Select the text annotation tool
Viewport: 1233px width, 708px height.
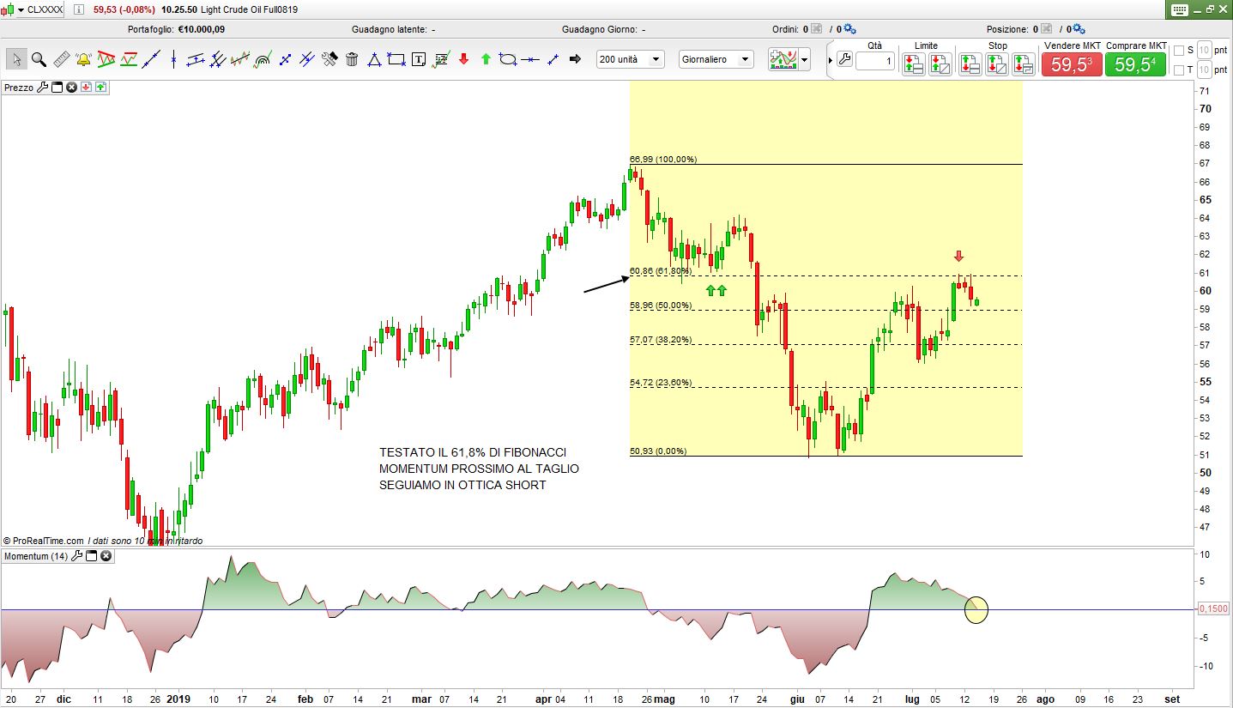point(419,59)
